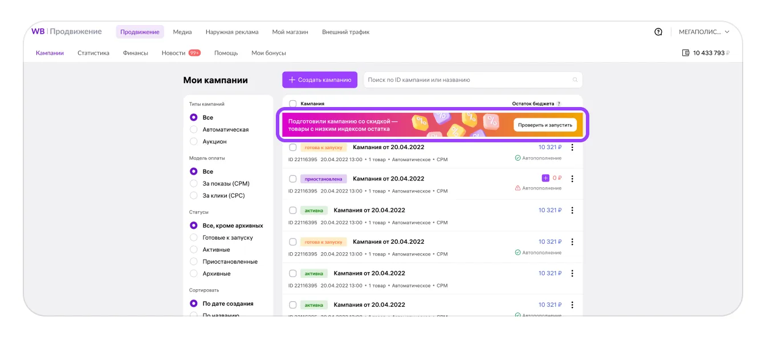Open the Наружная реклама menu item
This screenshot has height=337, width=766.
click(x=232, y=32)
